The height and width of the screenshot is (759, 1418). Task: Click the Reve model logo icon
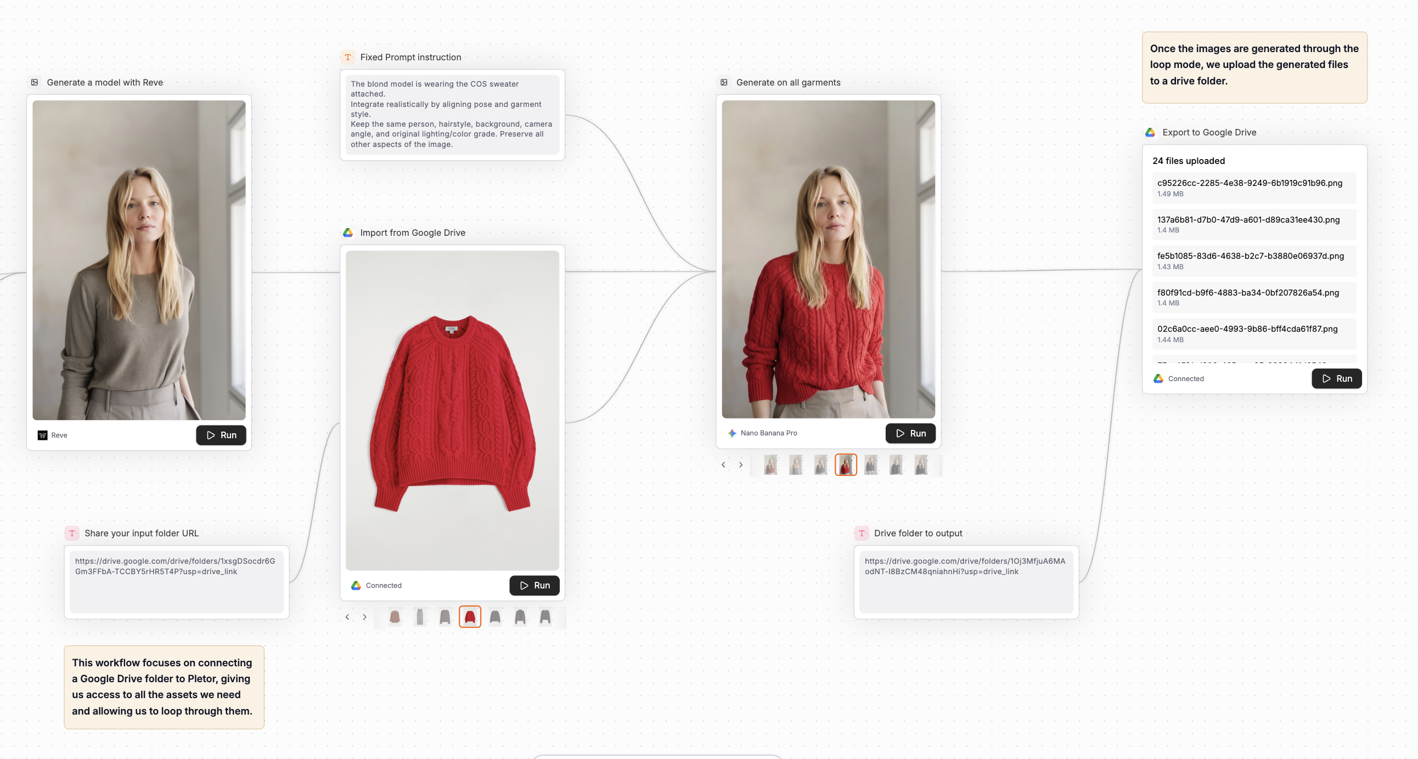pyautogui.click(x=42, y=435)
